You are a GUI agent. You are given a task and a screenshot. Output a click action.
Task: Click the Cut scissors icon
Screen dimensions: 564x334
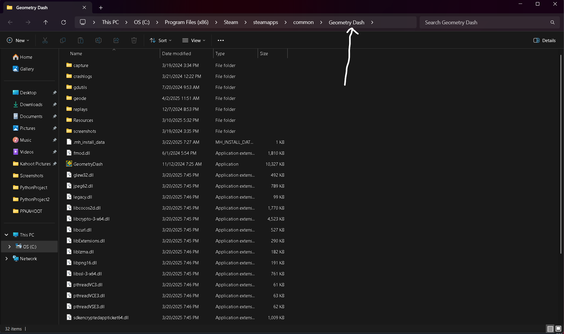point(45,40)
